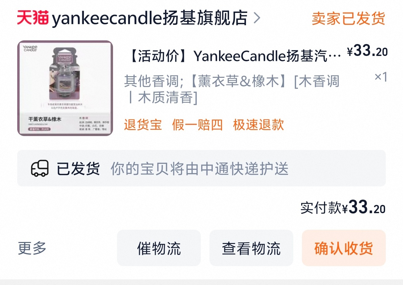Viewport: 403px width, 285px height.
Task: Open the 已发货 shipping status bar
Action: pos(201,168)
